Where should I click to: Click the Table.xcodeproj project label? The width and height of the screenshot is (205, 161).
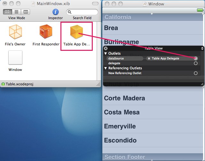[20, 84]
